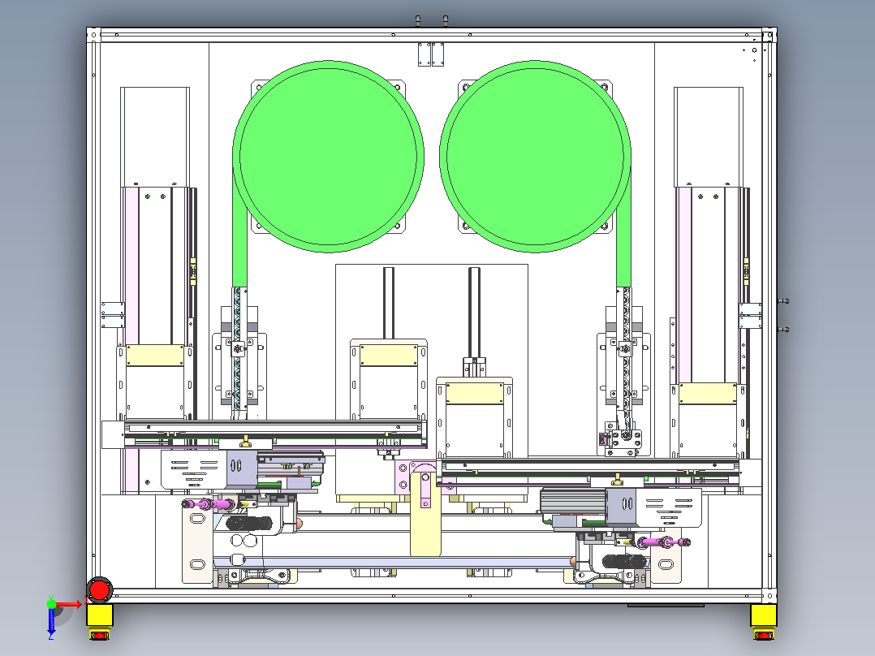Select the red caster under left yellow foot
The image size is (875, 656).
coord(100,635)
